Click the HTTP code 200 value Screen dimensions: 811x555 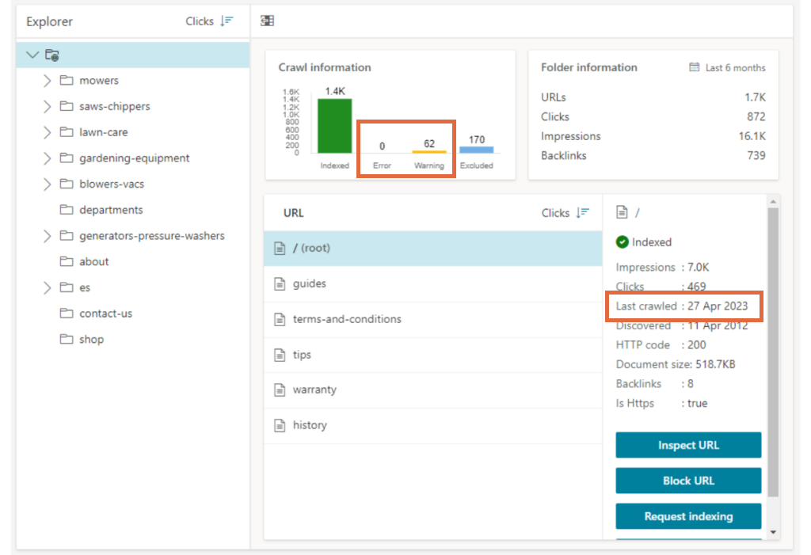click(x=697, y=344)
